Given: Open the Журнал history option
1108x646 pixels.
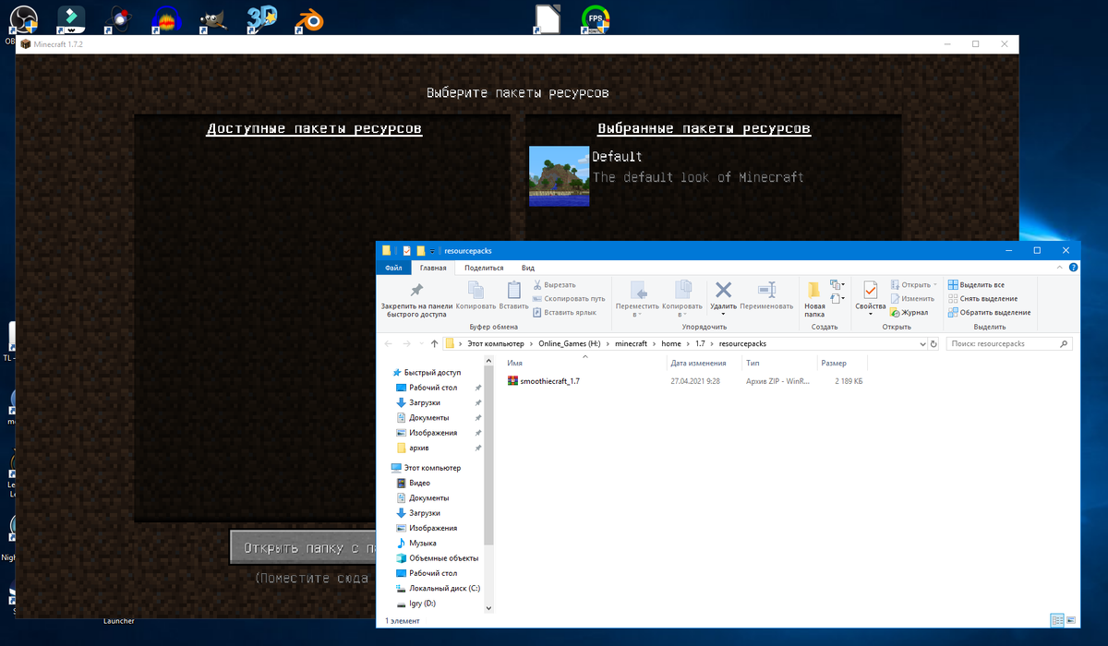Looking at the screenshot, I should pos(909,313).
